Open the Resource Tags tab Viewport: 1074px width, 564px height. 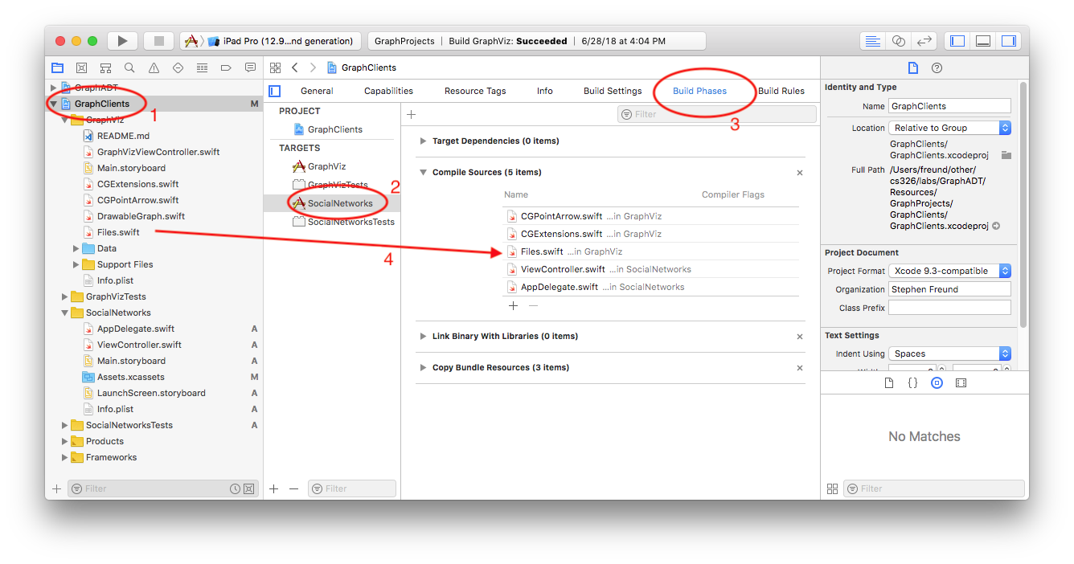(475, 91)
